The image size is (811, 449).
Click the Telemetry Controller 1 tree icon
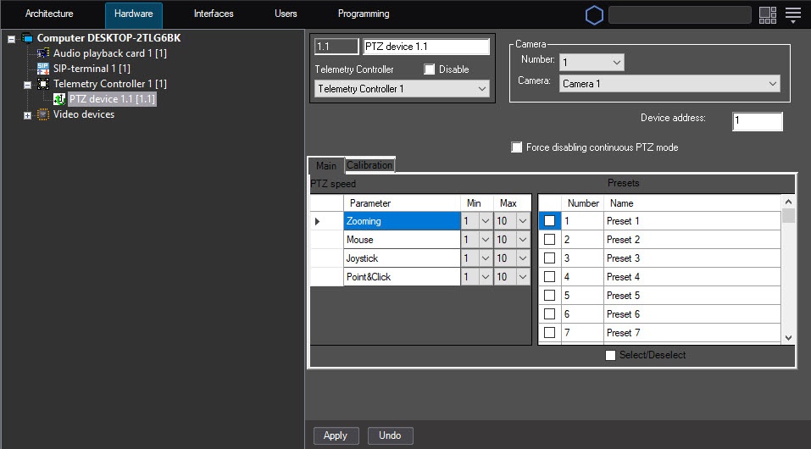click(x=43, y=84)
